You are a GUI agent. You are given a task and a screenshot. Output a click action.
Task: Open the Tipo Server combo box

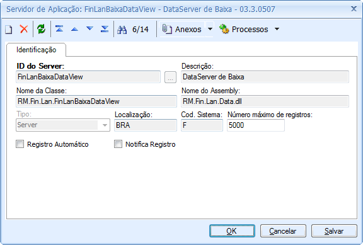point(63,125)
